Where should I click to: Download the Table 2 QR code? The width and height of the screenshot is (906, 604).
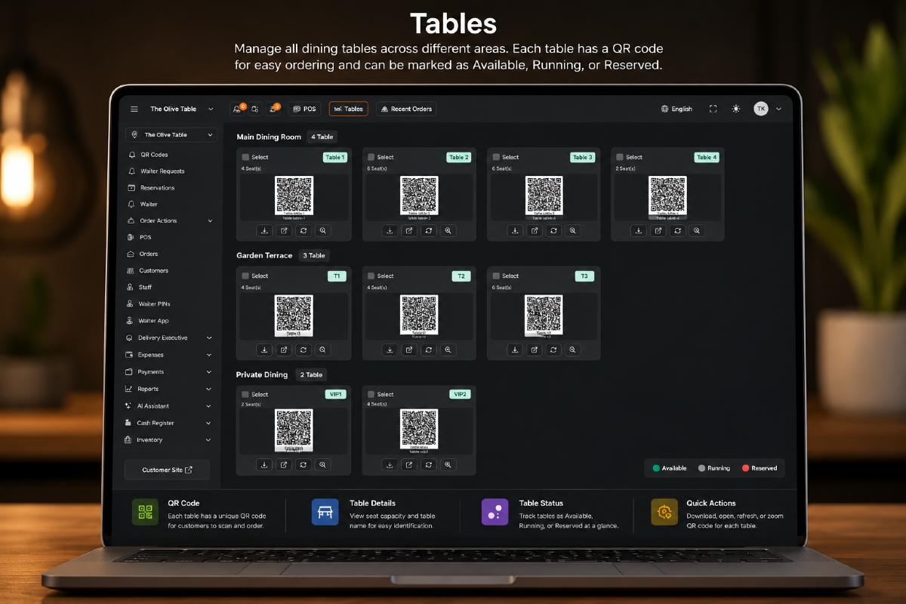[390, 231]
